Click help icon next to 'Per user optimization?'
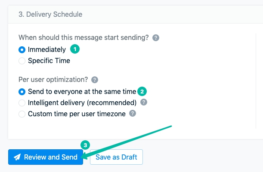This screenshot has height=172, width=263. 95,80
